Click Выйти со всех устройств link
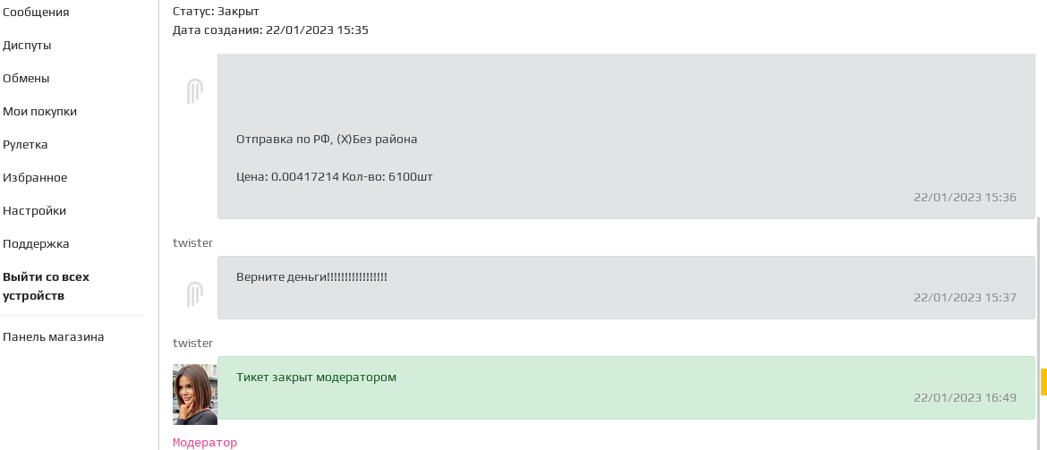This screenshot has height=450, width=1047. (x=46, y=285)
